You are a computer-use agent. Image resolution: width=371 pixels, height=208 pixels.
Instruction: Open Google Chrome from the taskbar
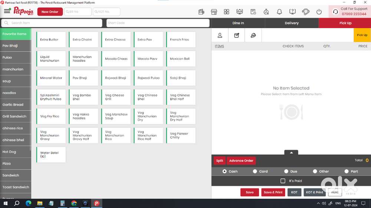tap(74, 203)
